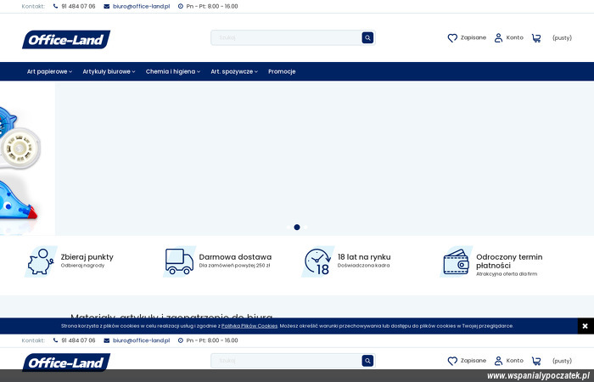Click the 18 lat na rynku heading
Image resolution: width=594 pixels, height=382 pixels.
[364, 257]
